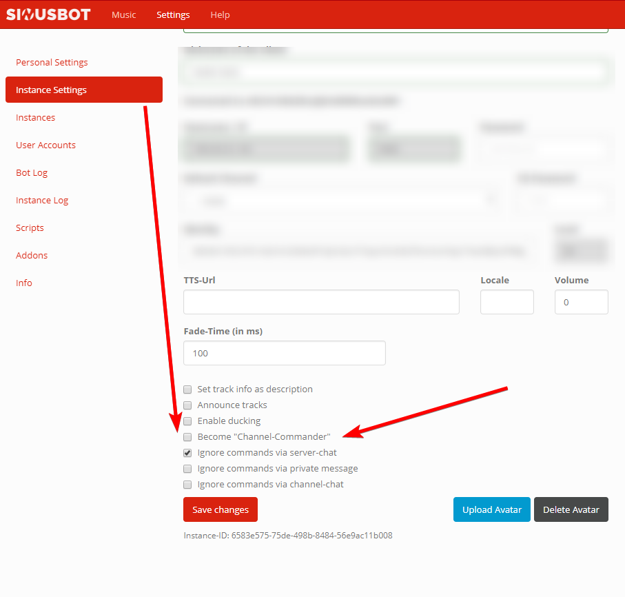This screenshot has height=597, width=625.
Task: Open the Settings menu
Action: 173,14
